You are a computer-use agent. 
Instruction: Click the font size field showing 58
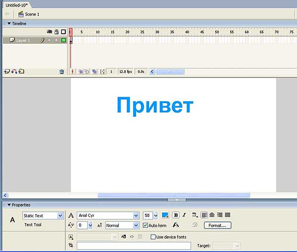148,215
